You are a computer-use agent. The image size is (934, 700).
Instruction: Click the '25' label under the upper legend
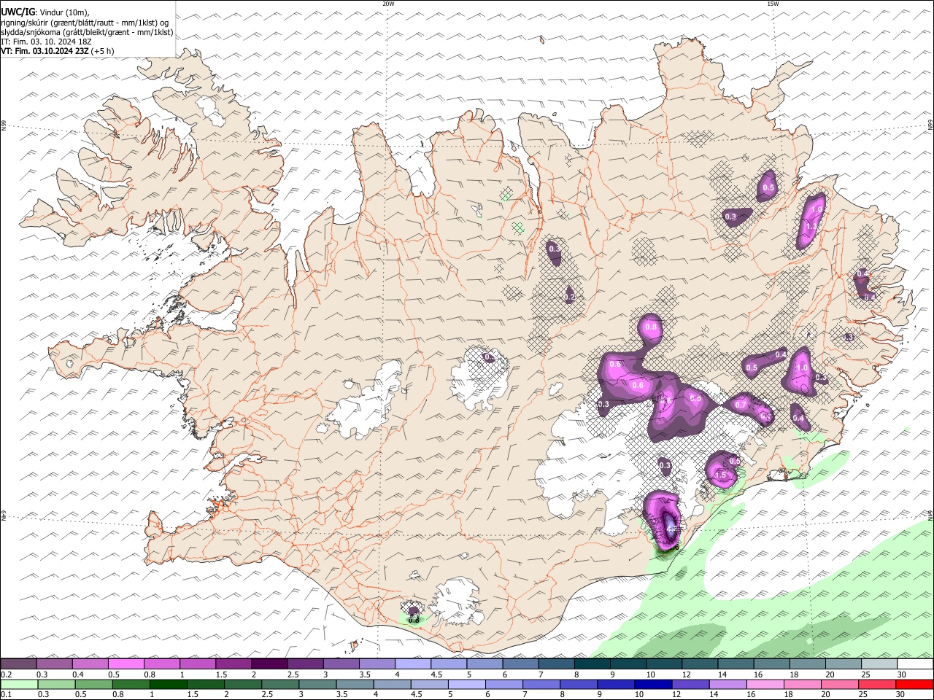click(x=866, y=674)
